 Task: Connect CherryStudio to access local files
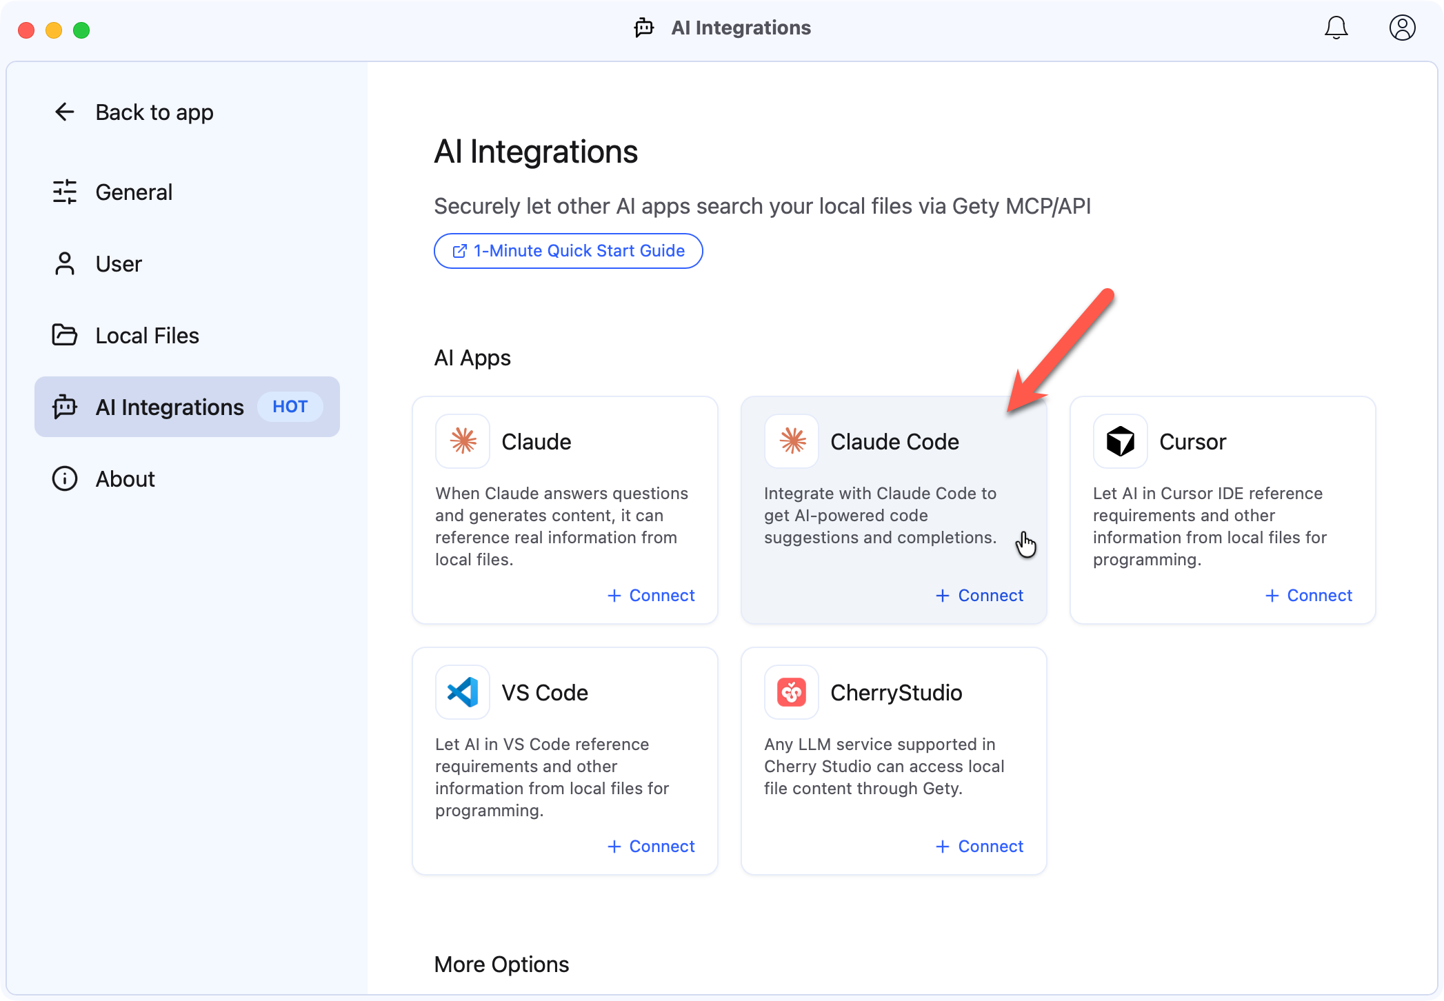pyautogui.click(x=979, y=846)
